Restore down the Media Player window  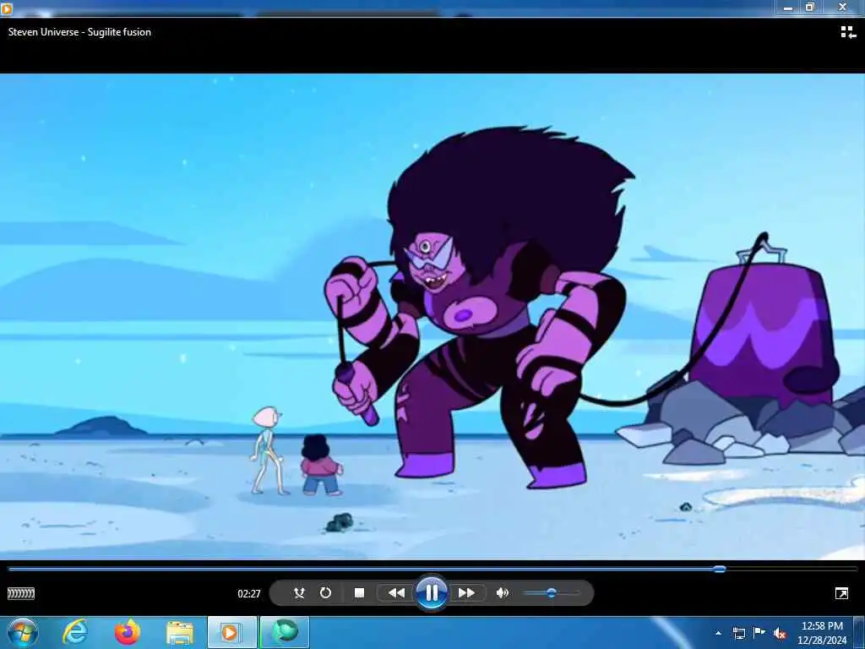[810, 7]
